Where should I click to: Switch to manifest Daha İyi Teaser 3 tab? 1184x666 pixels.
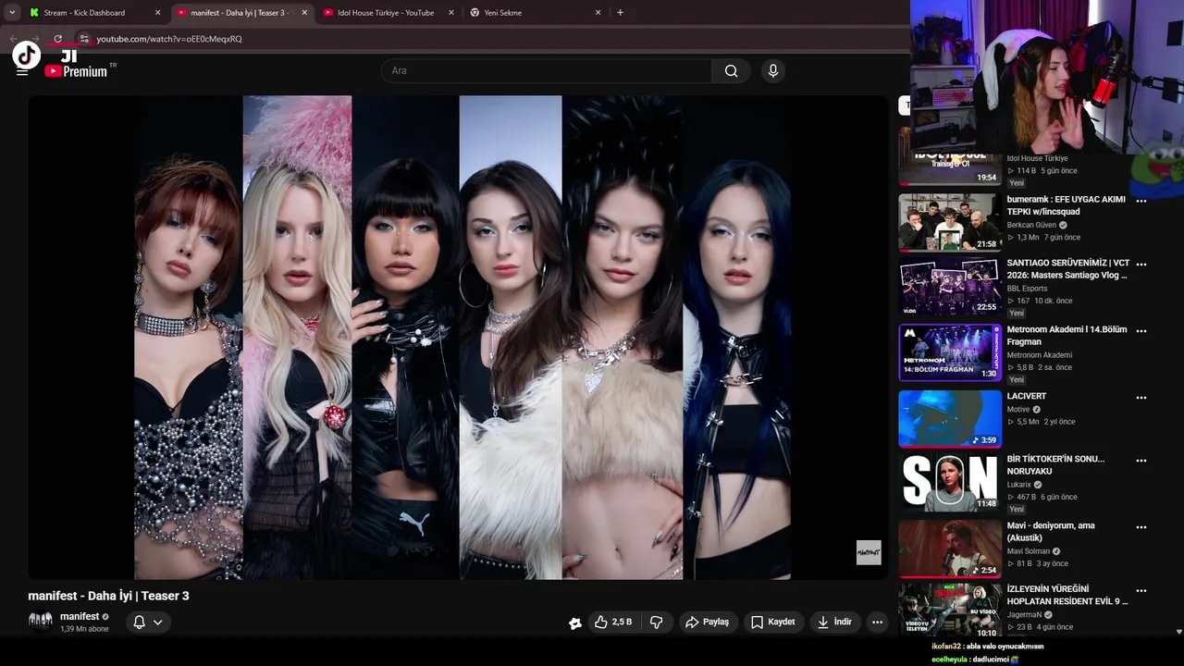[242, 13]
